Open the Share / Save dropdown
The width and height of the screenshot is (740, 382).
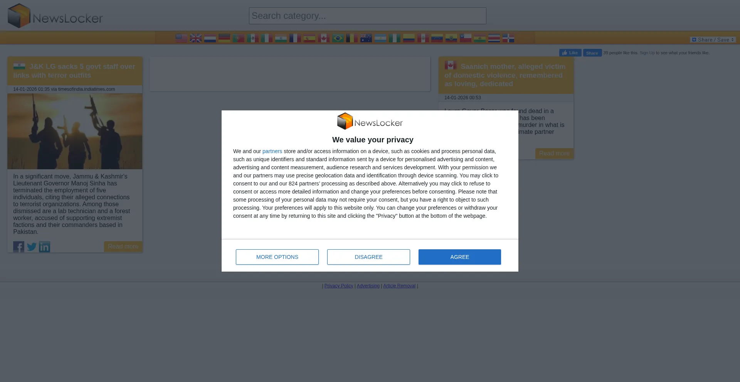pos(713,40)
